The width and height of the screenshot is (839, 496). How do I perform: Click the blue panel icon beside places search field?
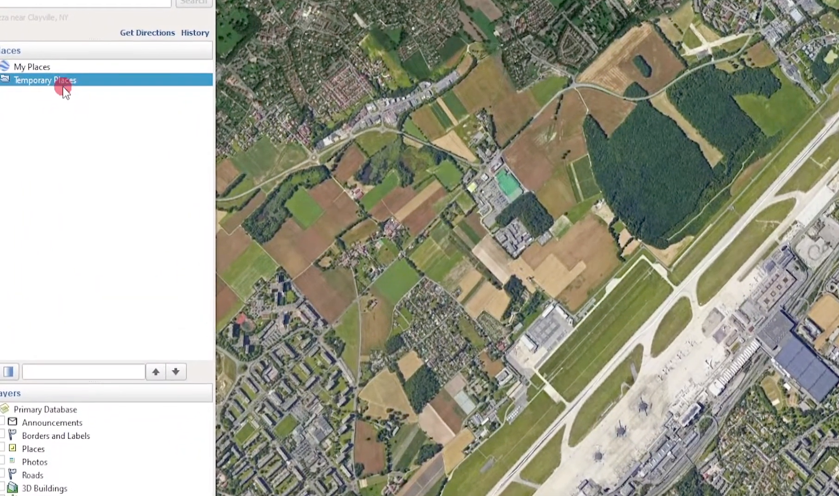(8, 371)
